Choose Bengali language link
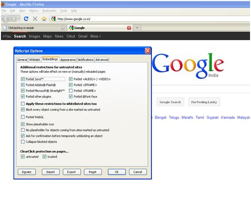 pos(161,118)
